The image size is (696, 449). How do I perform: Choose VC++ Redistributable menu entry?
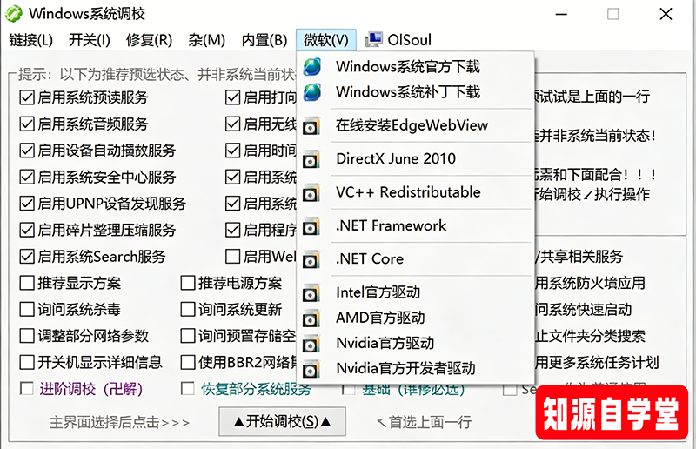pyautogui.click(x=415, y=192)
